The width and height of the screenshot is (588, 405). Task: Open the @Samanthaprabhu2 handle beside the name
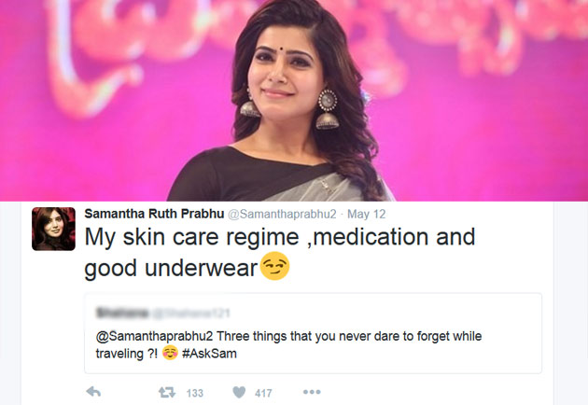point(282,214)
